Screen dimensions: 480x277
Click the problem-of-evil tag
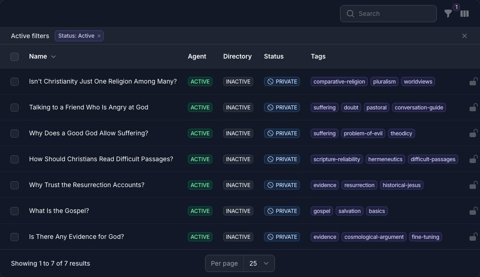pyautogui.click(x=363, y=134)
